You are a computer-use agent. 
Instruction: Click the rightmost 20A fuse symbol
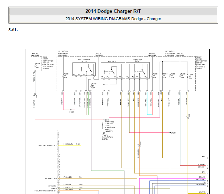click(x=188, y=76)
